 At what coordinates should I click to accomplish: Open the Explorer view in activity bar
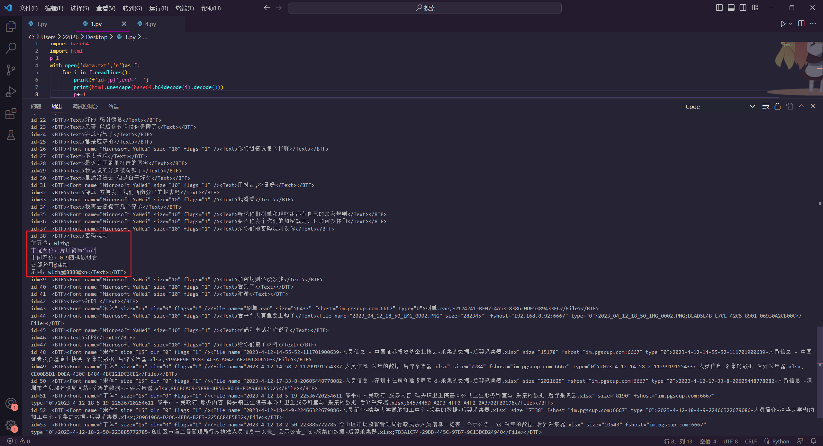click(x=11, y=26)
